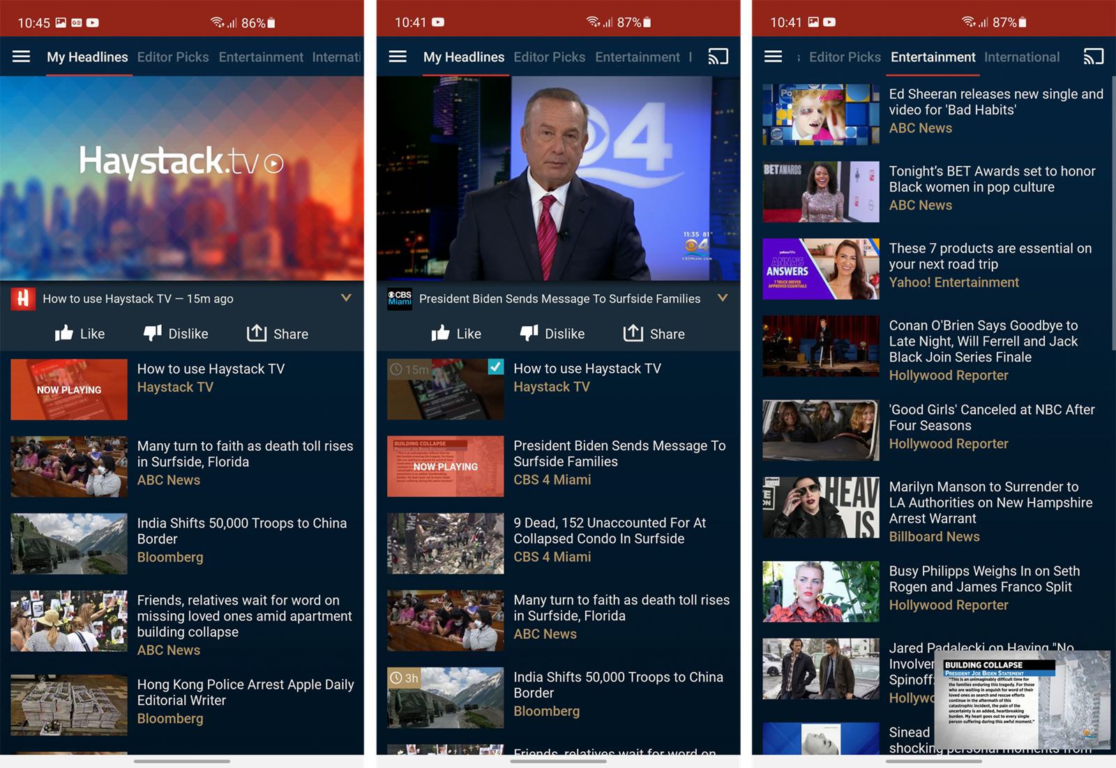This screenshot has width=1116, height=768.
Task: Open BET Awards story thumbnail
Action: point(821,192)
